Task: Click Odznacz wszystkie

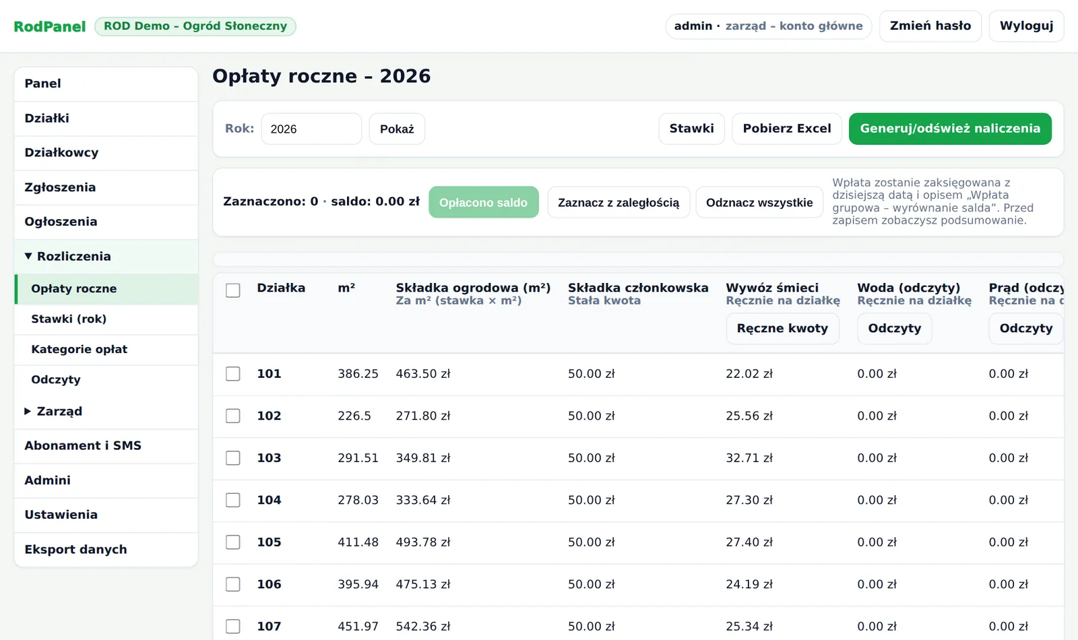Action: 759,202
